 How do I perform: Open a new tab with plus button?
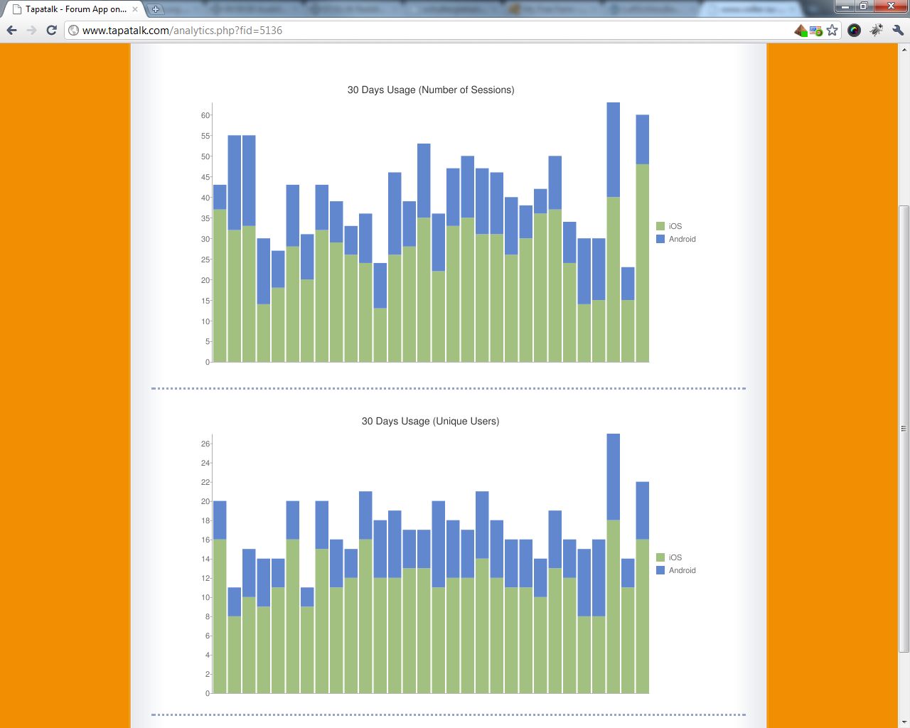[x=156, y=9]
